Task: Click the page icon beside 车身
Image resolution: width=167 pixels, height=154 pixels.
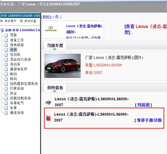Action: (6, 108)
